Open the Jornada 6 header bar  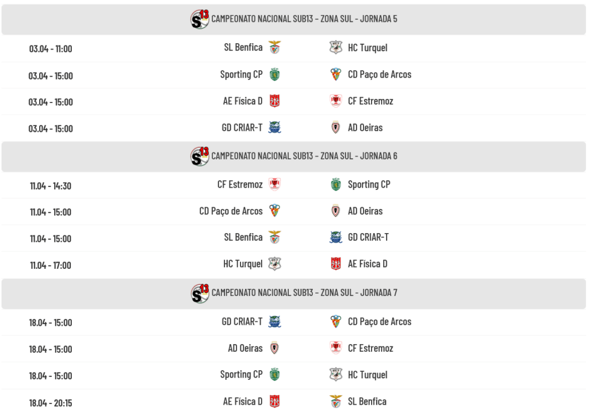(293, 156)
